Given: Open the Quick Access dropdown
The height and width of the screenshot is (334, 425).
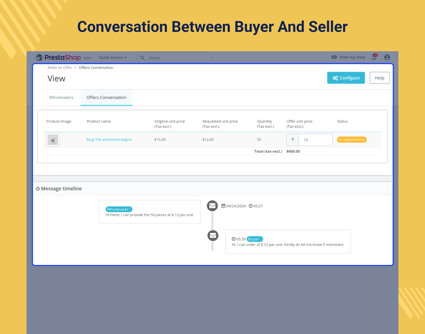Looking at the screenshot, I should (x=112, y=57).
